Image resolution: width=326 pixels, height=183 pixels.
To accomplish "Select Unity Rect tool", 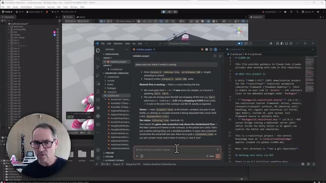I will tap(161, 21).
